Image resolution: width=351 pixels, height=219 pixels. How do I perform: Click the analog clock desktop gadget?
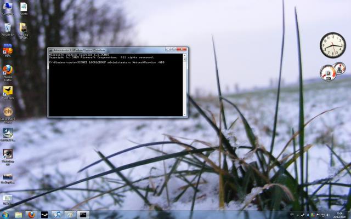pyautogui.click(x=332, y=45)
